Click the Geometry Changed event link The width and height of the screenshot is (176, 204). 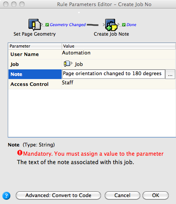[68, 25]
